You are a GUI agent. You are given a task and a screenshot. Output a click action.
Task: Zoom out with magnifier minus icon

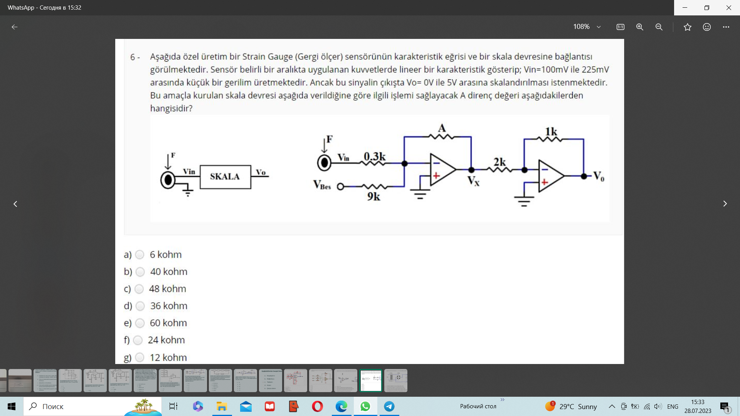[x=659, y=27]
